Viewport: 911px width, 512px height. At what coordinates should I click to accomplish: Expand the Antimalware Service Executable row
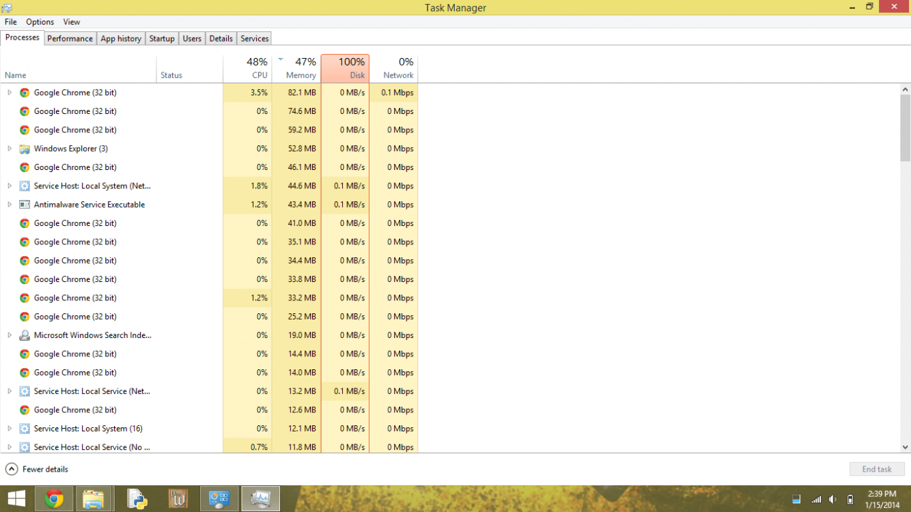coord(10,205)
